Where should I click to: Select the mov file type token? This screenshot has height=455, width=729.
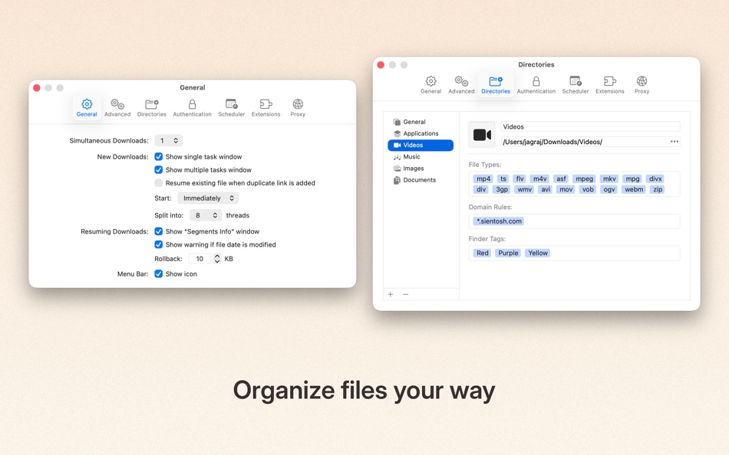click(x=566, y=189)
